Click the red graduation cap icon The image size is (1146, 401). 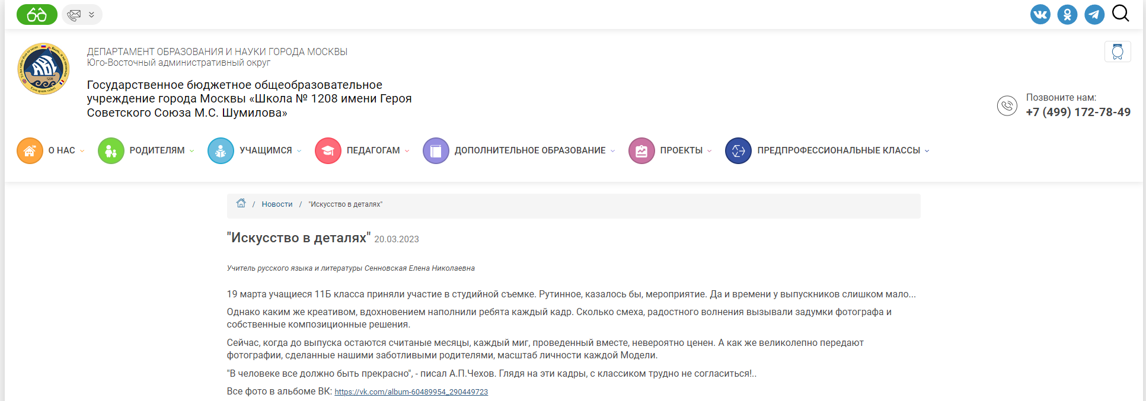click(x=328, y=150)
